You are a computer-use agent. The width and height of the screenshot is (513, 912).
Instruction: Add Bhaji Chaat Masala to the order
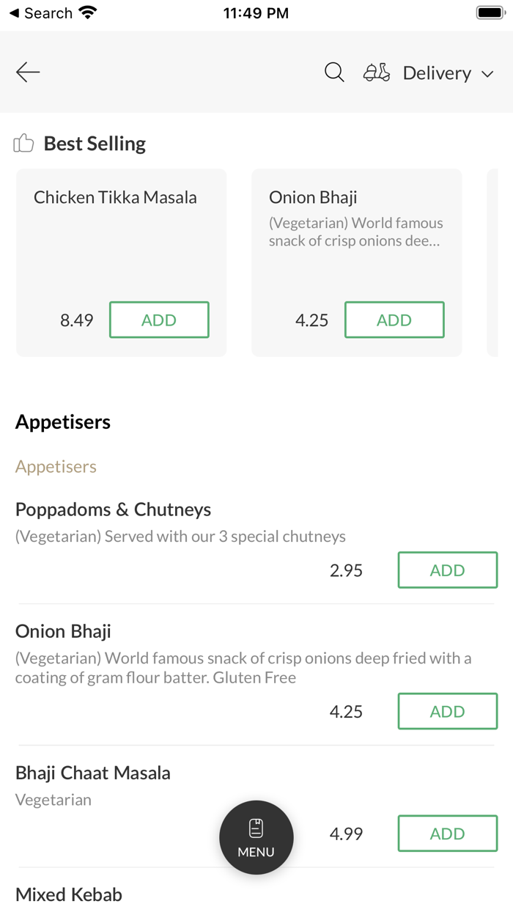coord(447,834)
